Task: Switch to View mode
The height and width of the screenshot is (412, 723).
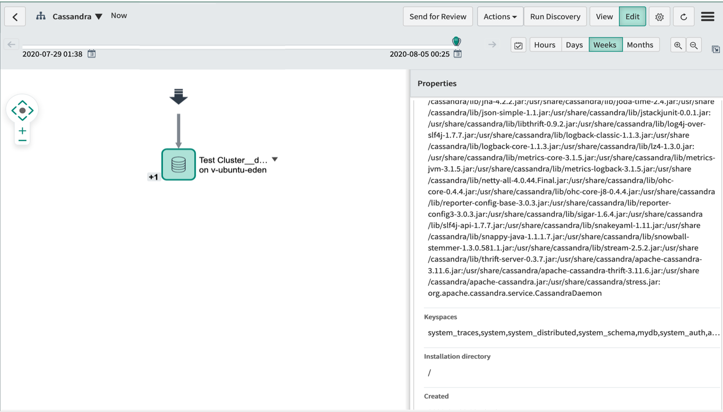Action: (x=604, y=17)
